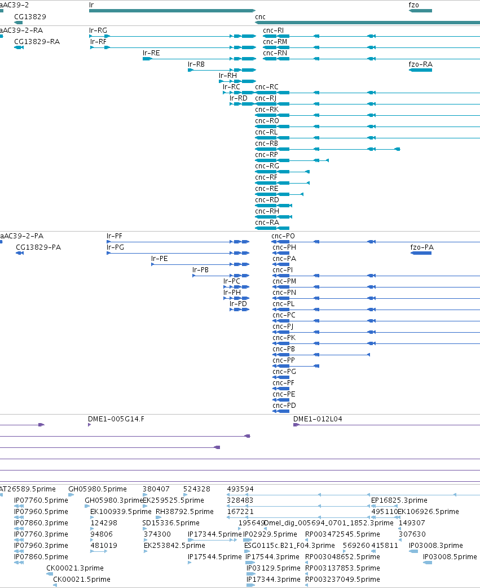Select protein Ir-PF label

click(x=115, y=236)
